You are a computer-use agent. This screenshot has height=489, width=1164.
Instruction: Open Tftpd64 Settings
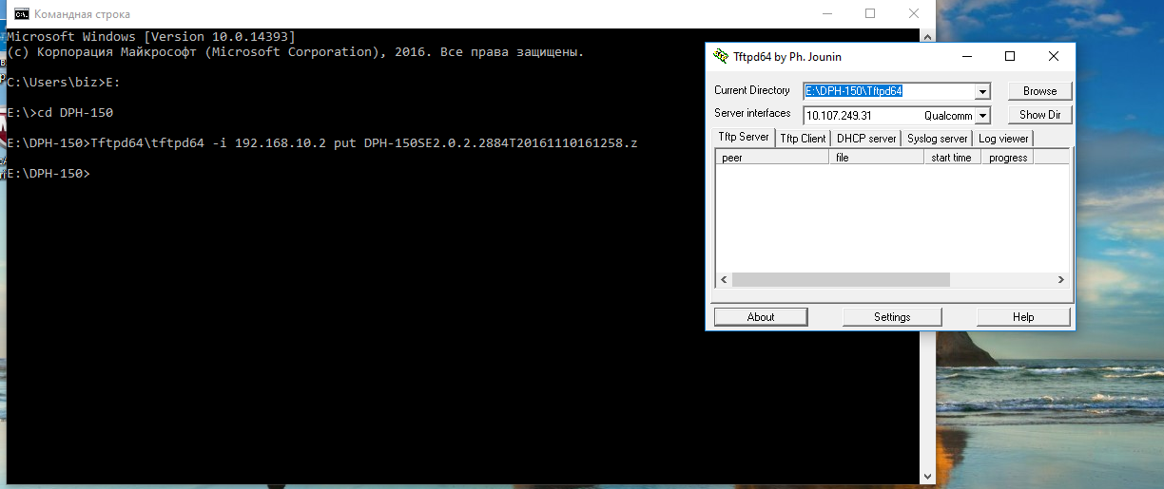(892, 317)
